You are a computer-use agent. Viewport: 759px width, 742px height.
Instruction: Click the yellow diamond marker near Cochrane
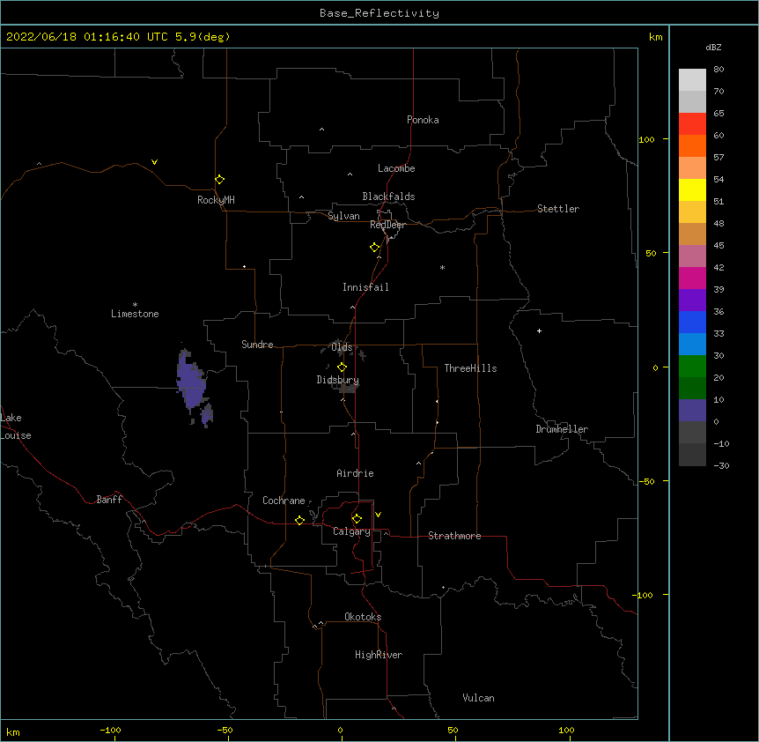299,520
